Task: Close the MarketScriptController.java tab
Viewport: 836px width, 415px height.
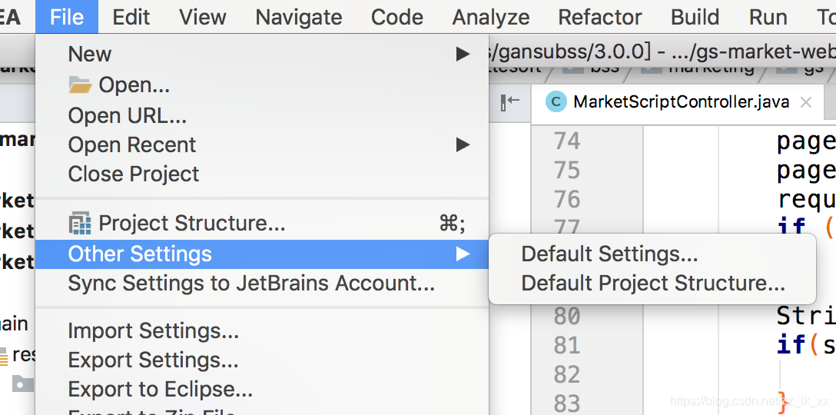Action: (806, 102)
